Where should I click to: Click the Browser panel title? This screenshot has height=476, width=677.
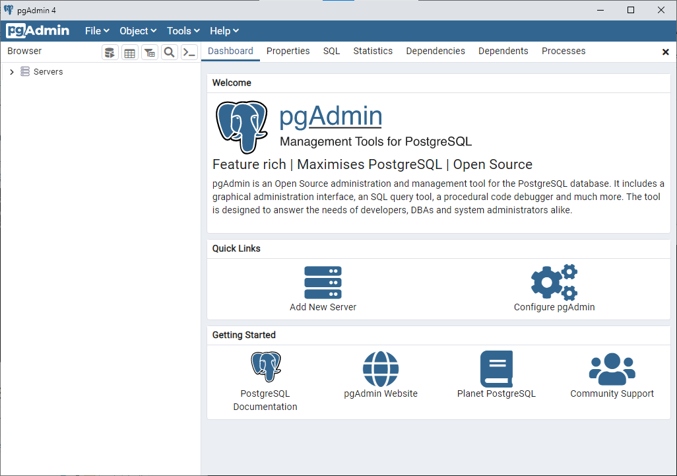24,51
